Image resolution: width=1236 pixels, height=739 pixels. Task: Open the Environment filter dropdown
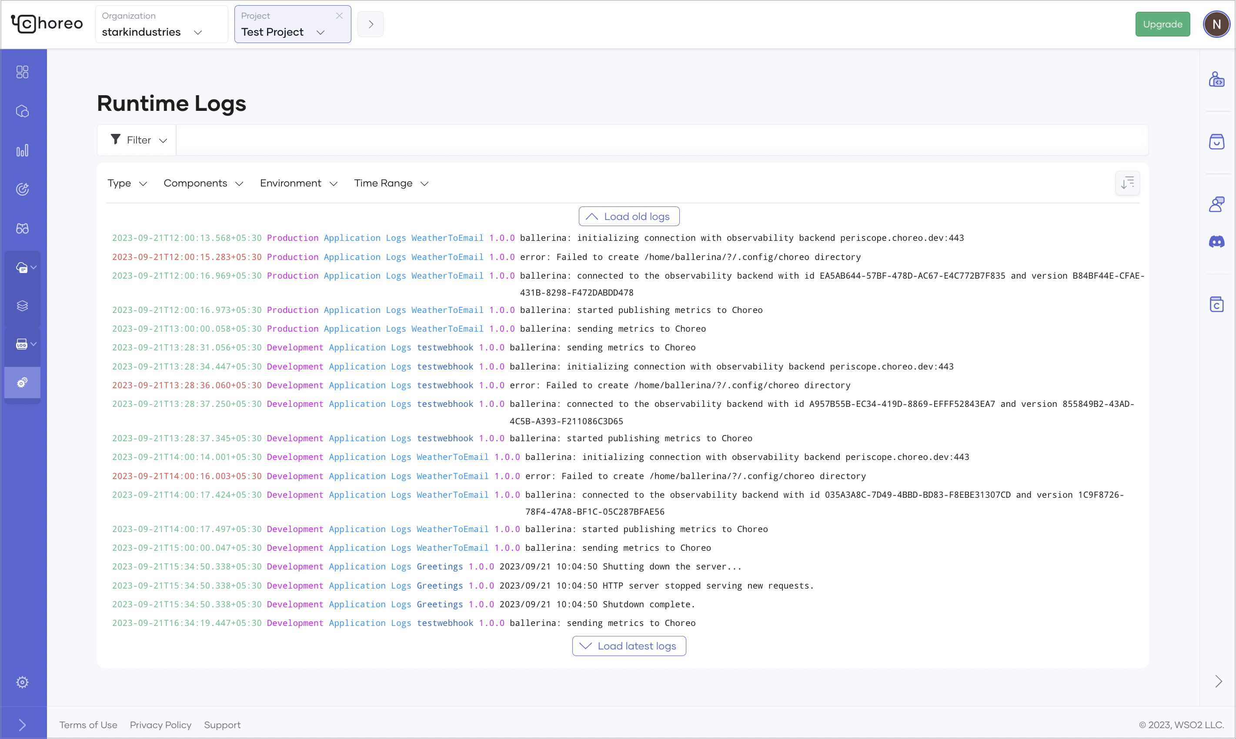coord(298,183)
